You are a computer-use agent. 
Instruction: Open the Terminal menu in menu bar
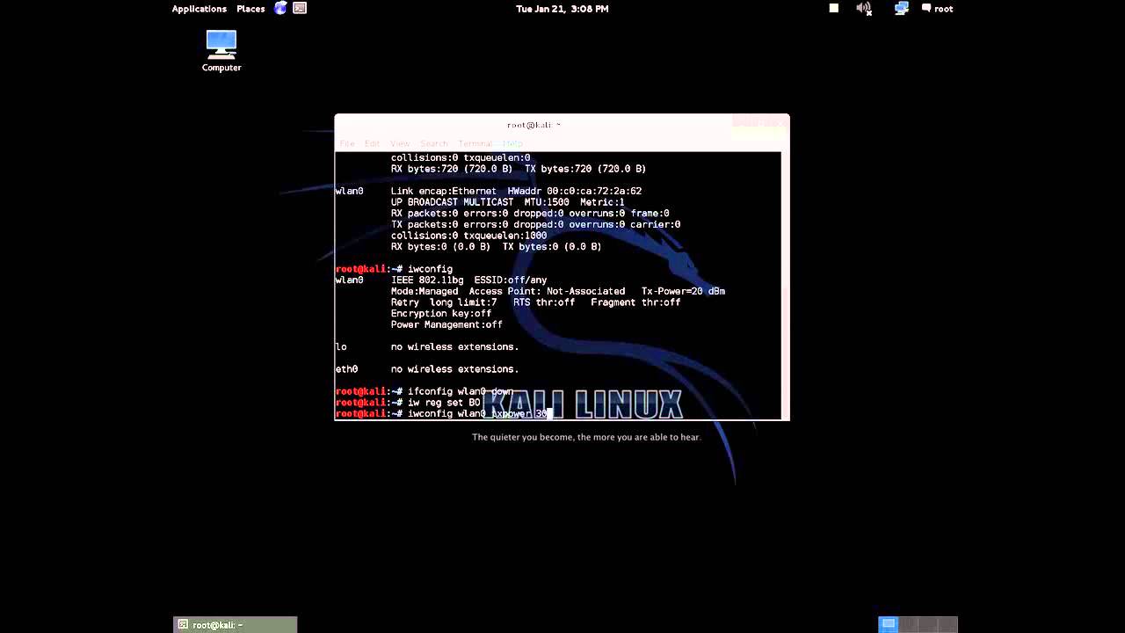tap(475, 143)
